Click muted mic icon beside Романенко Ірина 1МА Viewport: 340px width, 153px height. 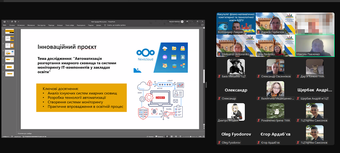(x=258, y=121)
